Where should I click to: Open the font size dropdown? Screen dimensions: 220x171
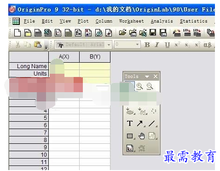(137, 45)
